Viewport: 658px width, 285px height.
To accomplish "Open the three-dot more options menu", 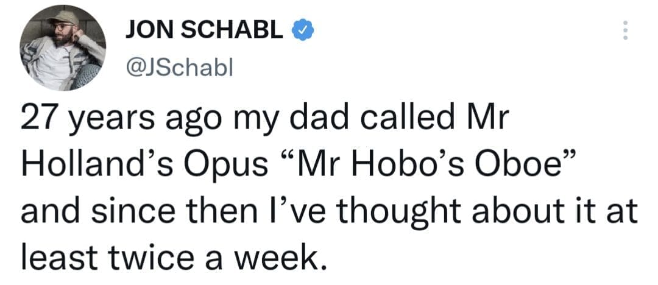I will click(624, 30).
